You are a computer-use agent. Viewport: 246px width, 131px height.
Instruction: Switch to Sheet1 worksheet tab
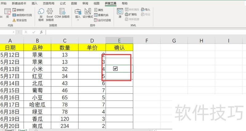point(9,130)
